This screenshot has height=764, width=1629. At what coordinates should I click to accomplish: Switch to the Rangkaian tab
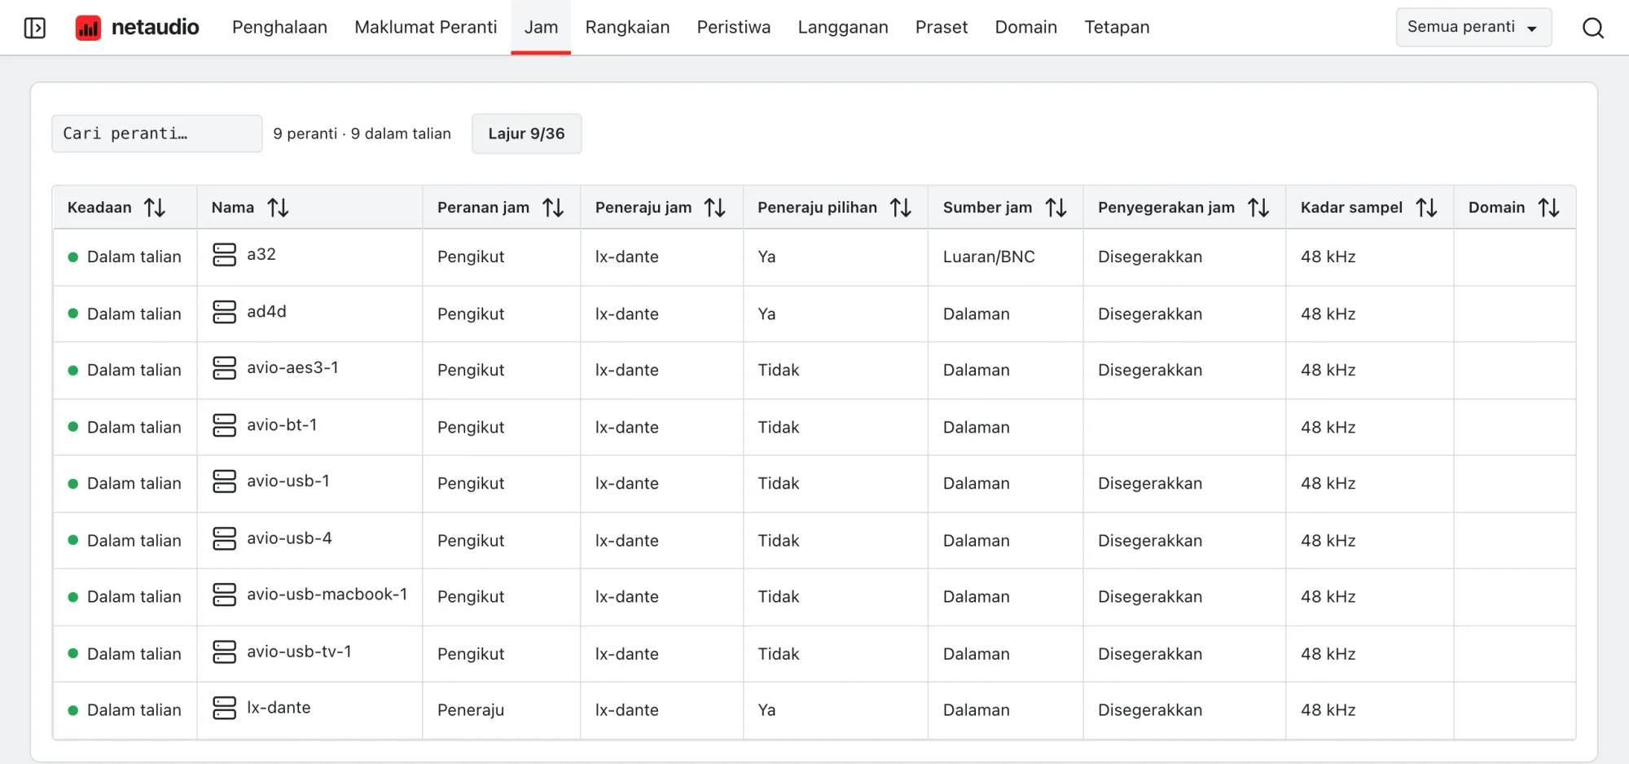click(627, 28)
